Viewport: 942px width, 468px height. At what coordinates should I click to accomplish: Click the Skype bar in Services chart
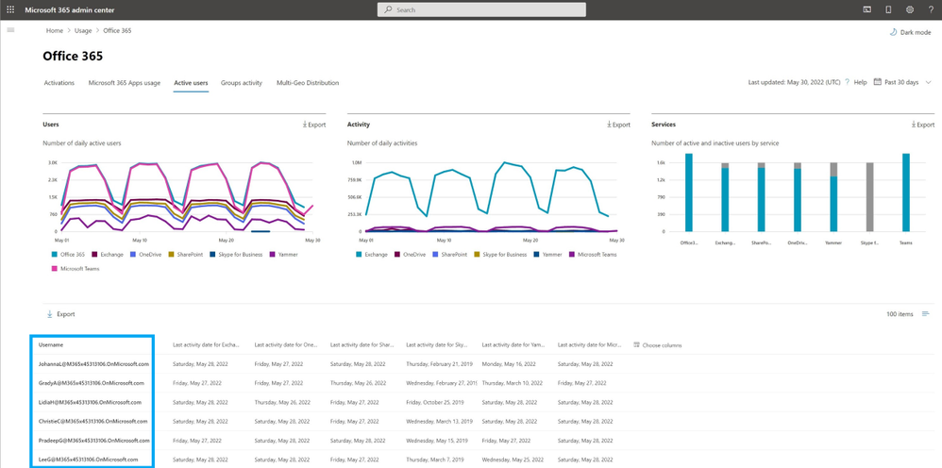coord(869,197)
